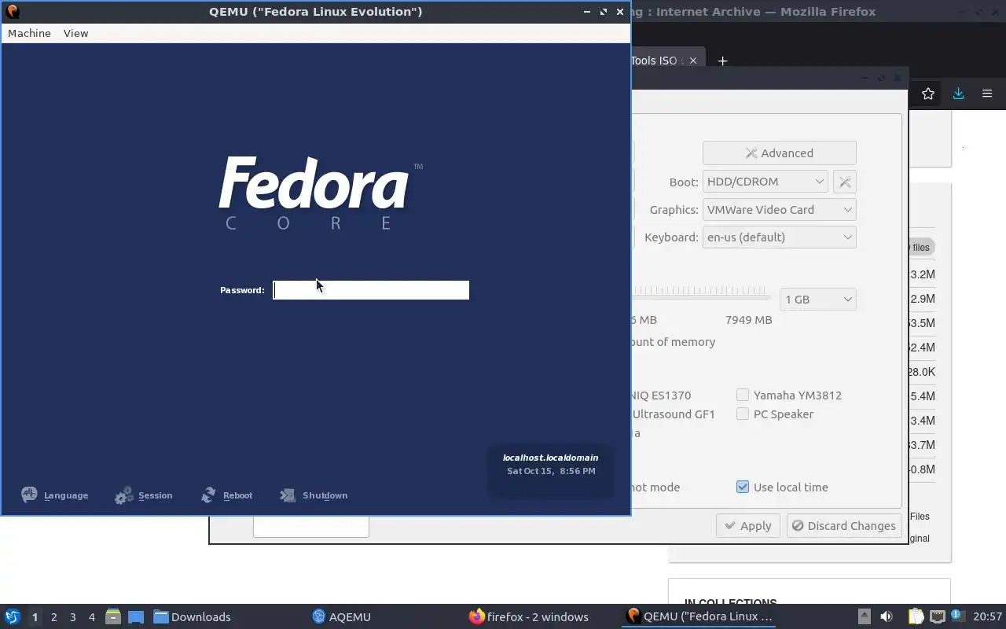This screenshot has width=1006, height=629.
Task: Click the Apply button in AQEMU
Action: click(x=747, y=525)
